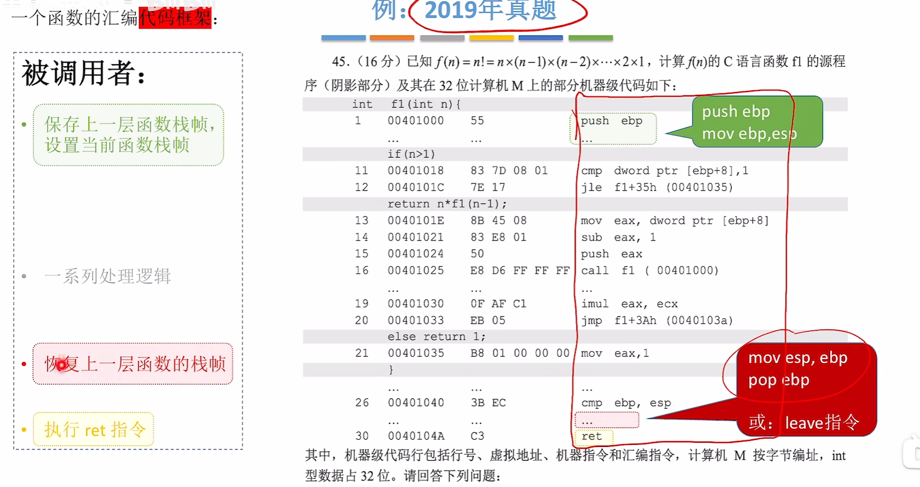
Task: Click the first blue bar under title
Action: [x=343, y=38]
